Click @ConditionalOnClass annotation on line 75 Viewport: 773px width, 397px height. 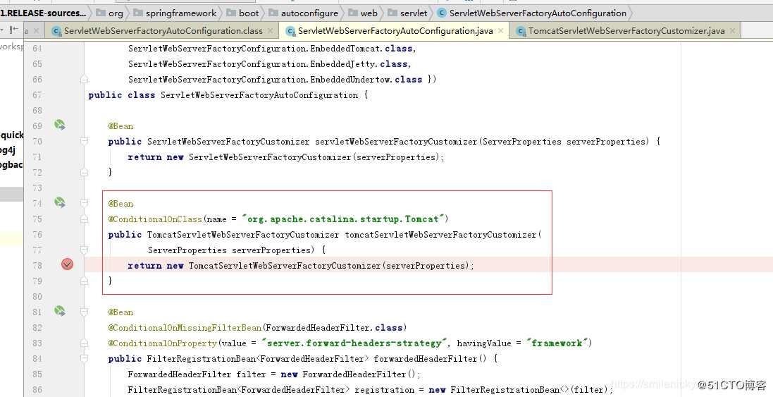coord(155,219)
